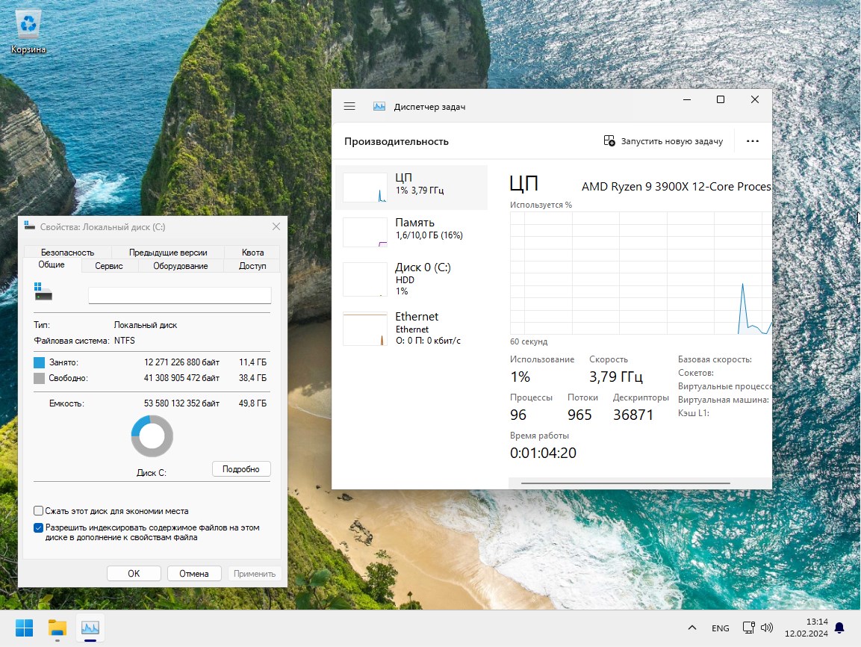Switch to the Безопасность tab
The height and width of the screenshot is (647, 861).
67,252
